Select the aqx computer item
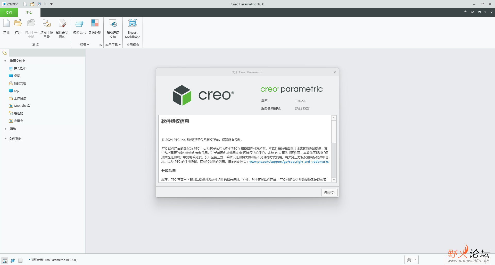This screenshot has height=265, width=495. point(14,91)
